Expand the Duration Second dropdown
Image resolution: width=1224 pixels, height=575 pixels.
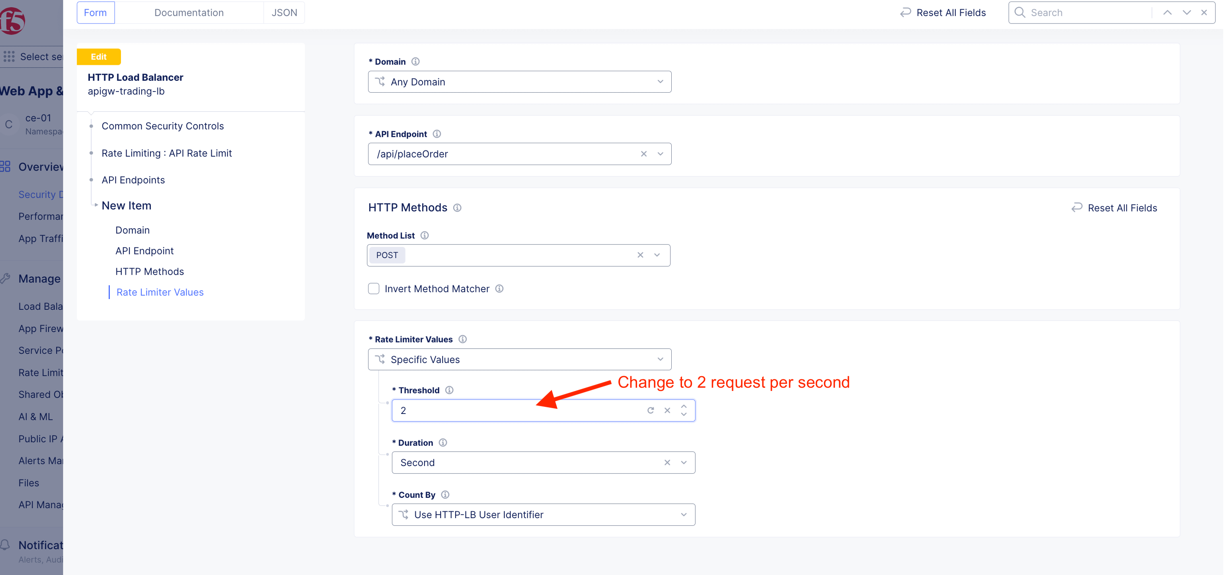[683, 462]
